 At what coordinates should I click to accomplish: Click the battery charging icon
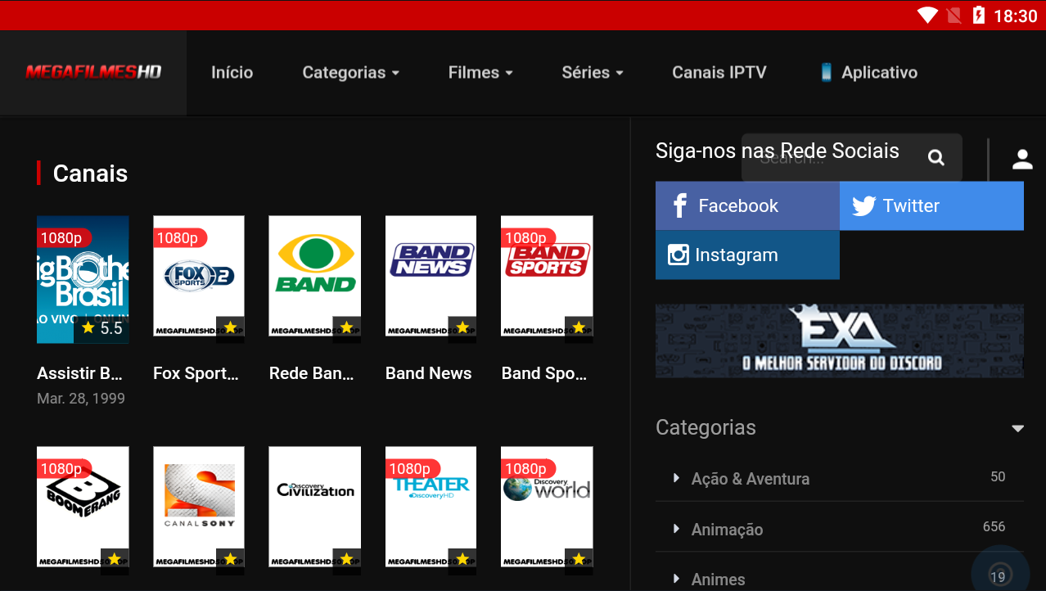978,15
